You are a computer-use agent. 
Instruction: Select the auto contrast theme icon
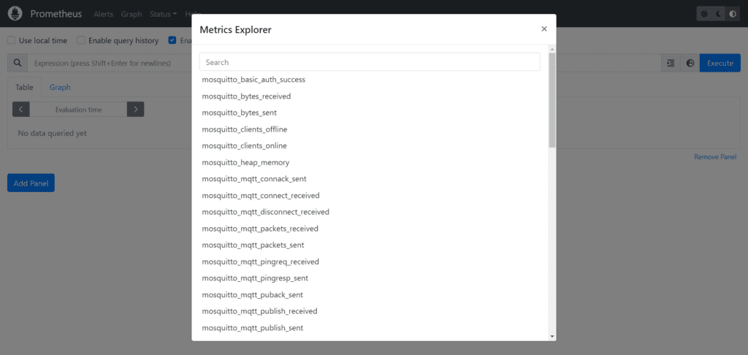(x=733, y=14)
